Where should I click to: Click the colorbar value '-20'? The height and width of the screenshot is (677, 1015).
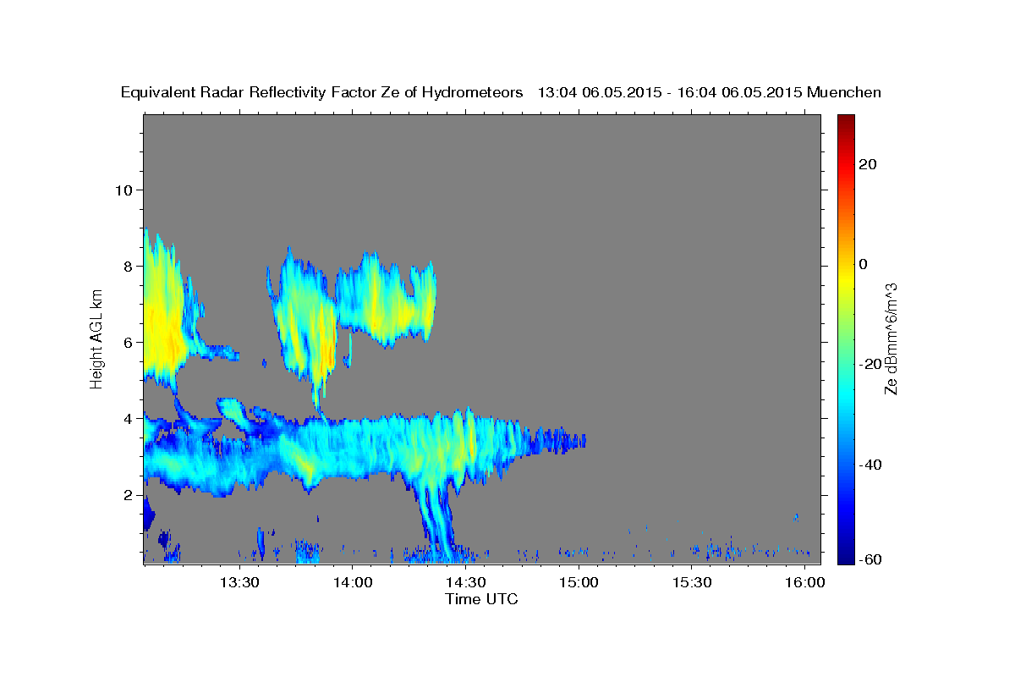point(870,364)
